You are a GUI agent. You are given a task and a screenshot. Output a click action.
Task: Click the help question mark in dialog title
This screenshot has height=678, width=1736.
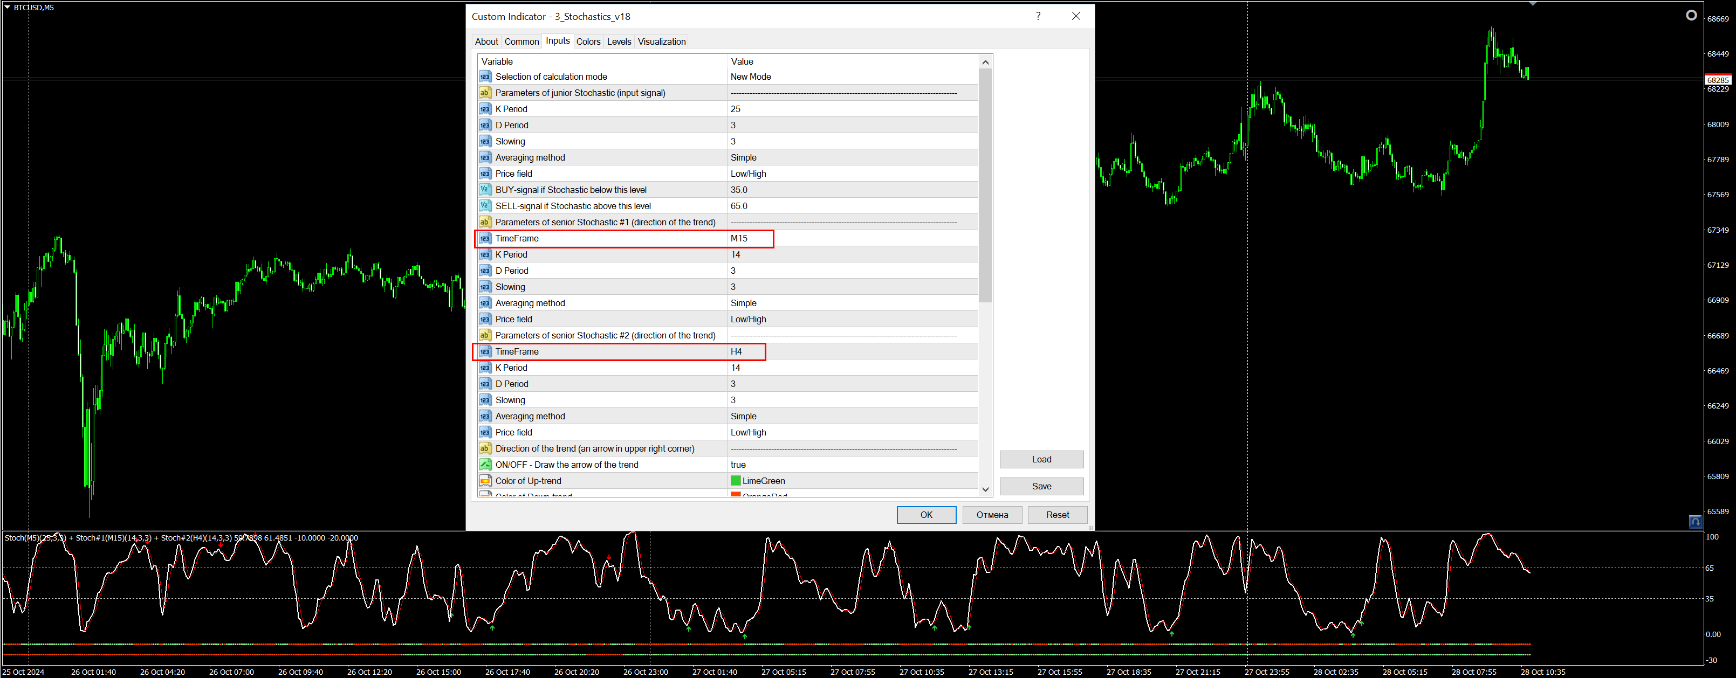[1038, 16]
